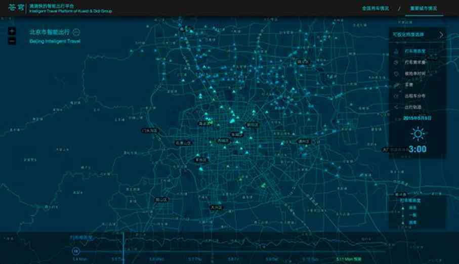This screenshot has width=459, height=264.
Task: Jump timeline to 5.6 Wed
Action: pyautogui.click(x=156, y=259)
